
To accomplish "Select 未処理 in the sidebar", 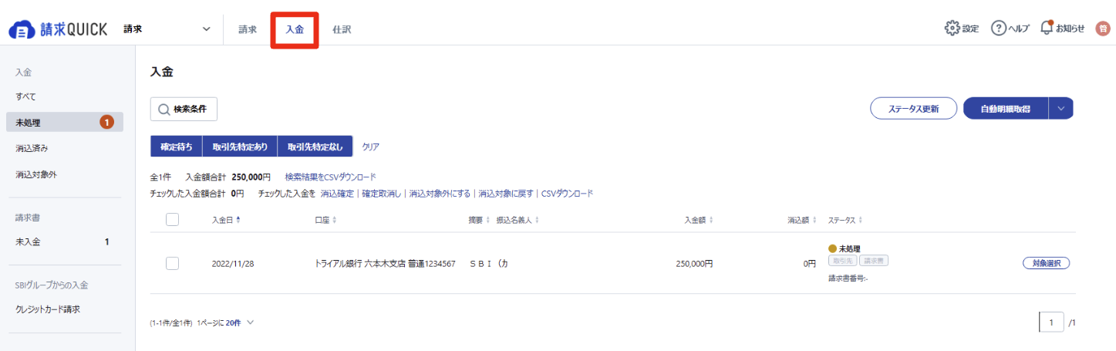I will tap(64, 122).
